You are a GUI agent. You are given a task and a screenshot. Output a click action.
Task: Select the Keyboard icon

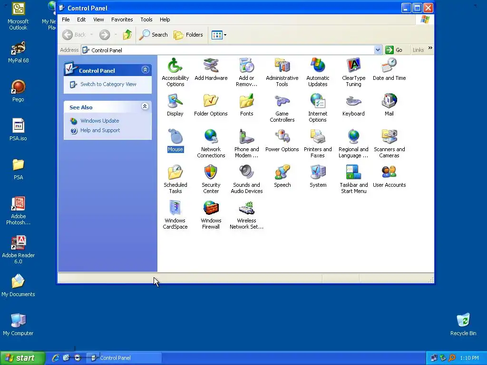click(353, 105)
